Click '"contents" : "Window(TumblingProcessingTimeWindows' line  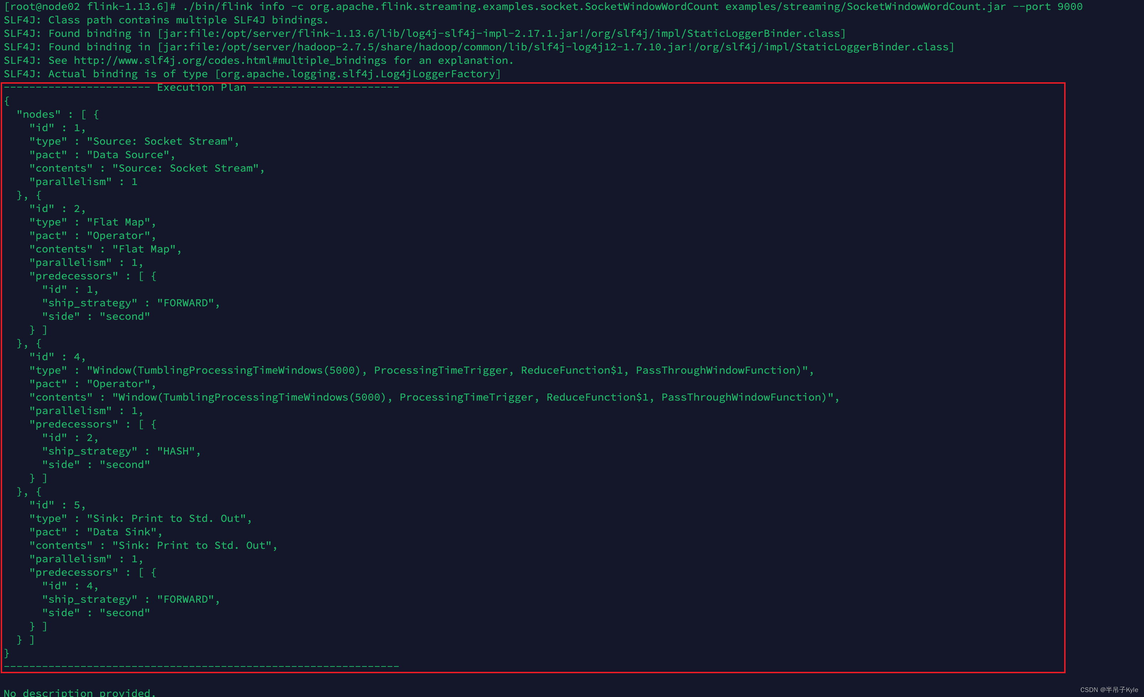coord(435,397)
